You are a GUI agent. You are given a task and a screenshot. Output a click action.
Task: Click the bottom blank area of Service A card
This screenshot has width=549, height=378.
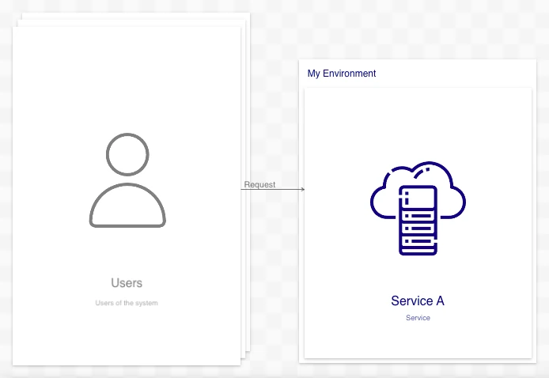point(418,342)
